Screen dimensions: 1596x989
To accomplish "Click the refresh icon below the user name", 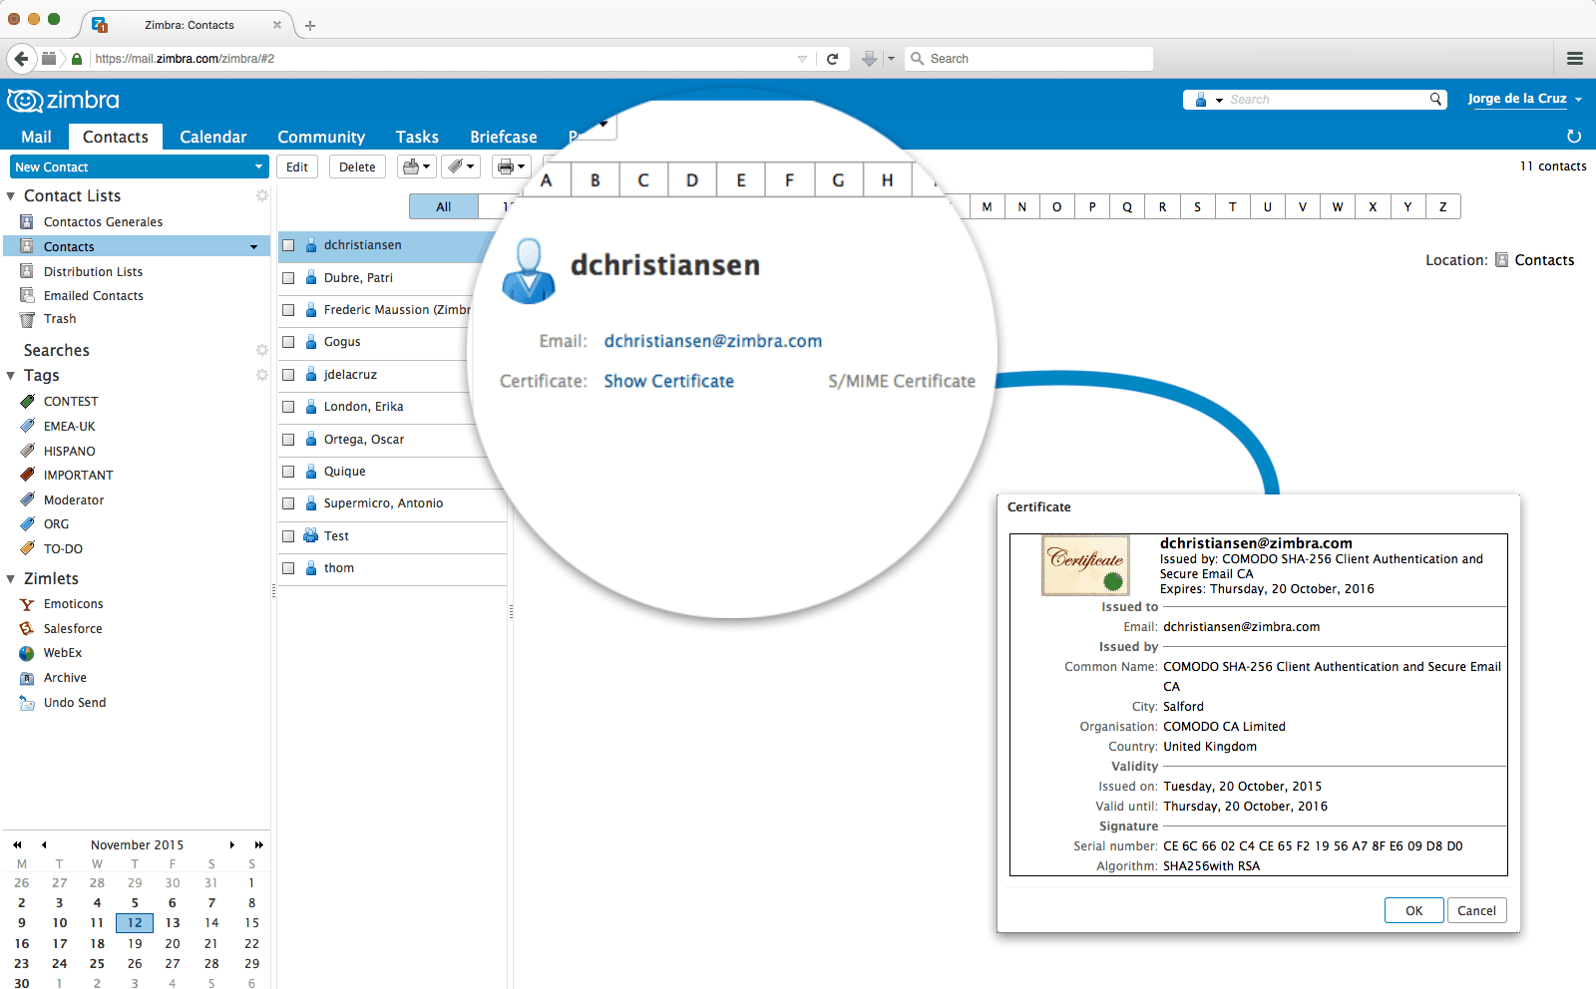I will (x=1574, y=137).
